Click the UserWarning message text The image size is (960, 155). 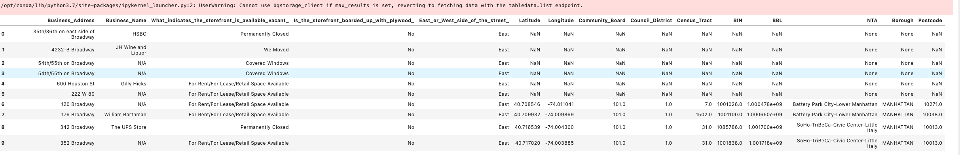pos(292,6)
